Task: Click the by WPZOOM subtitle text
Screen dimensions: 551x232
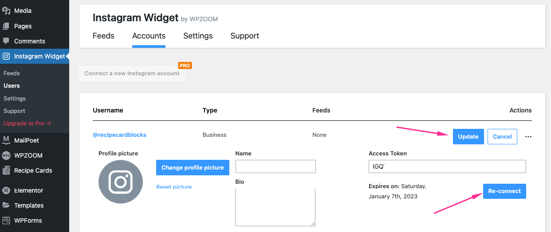Action: coord(199,19)
